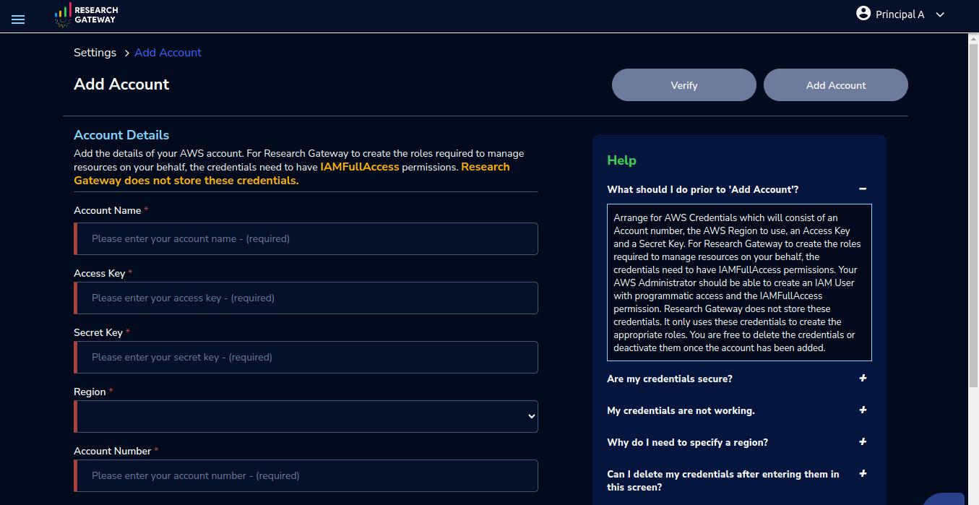Click the 'Account Details' heading text
The image size is (979, 505).
pos(121,135)
